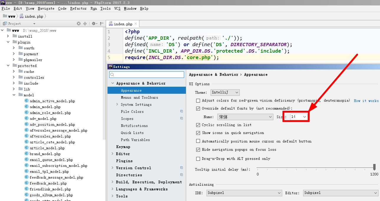This screenshot has width=380, height=201.
Task: Click the payment folder icon
Action: click(21, 54)
